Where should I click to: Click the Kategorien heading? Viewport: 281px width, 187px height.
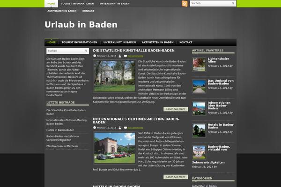pos(202,179)
